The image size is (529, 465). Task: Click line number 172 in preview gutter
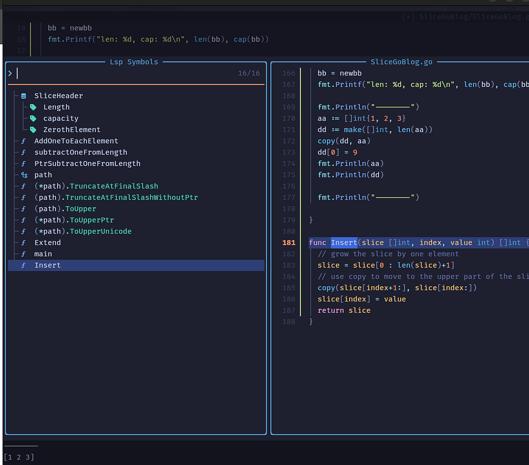(289, 141)
